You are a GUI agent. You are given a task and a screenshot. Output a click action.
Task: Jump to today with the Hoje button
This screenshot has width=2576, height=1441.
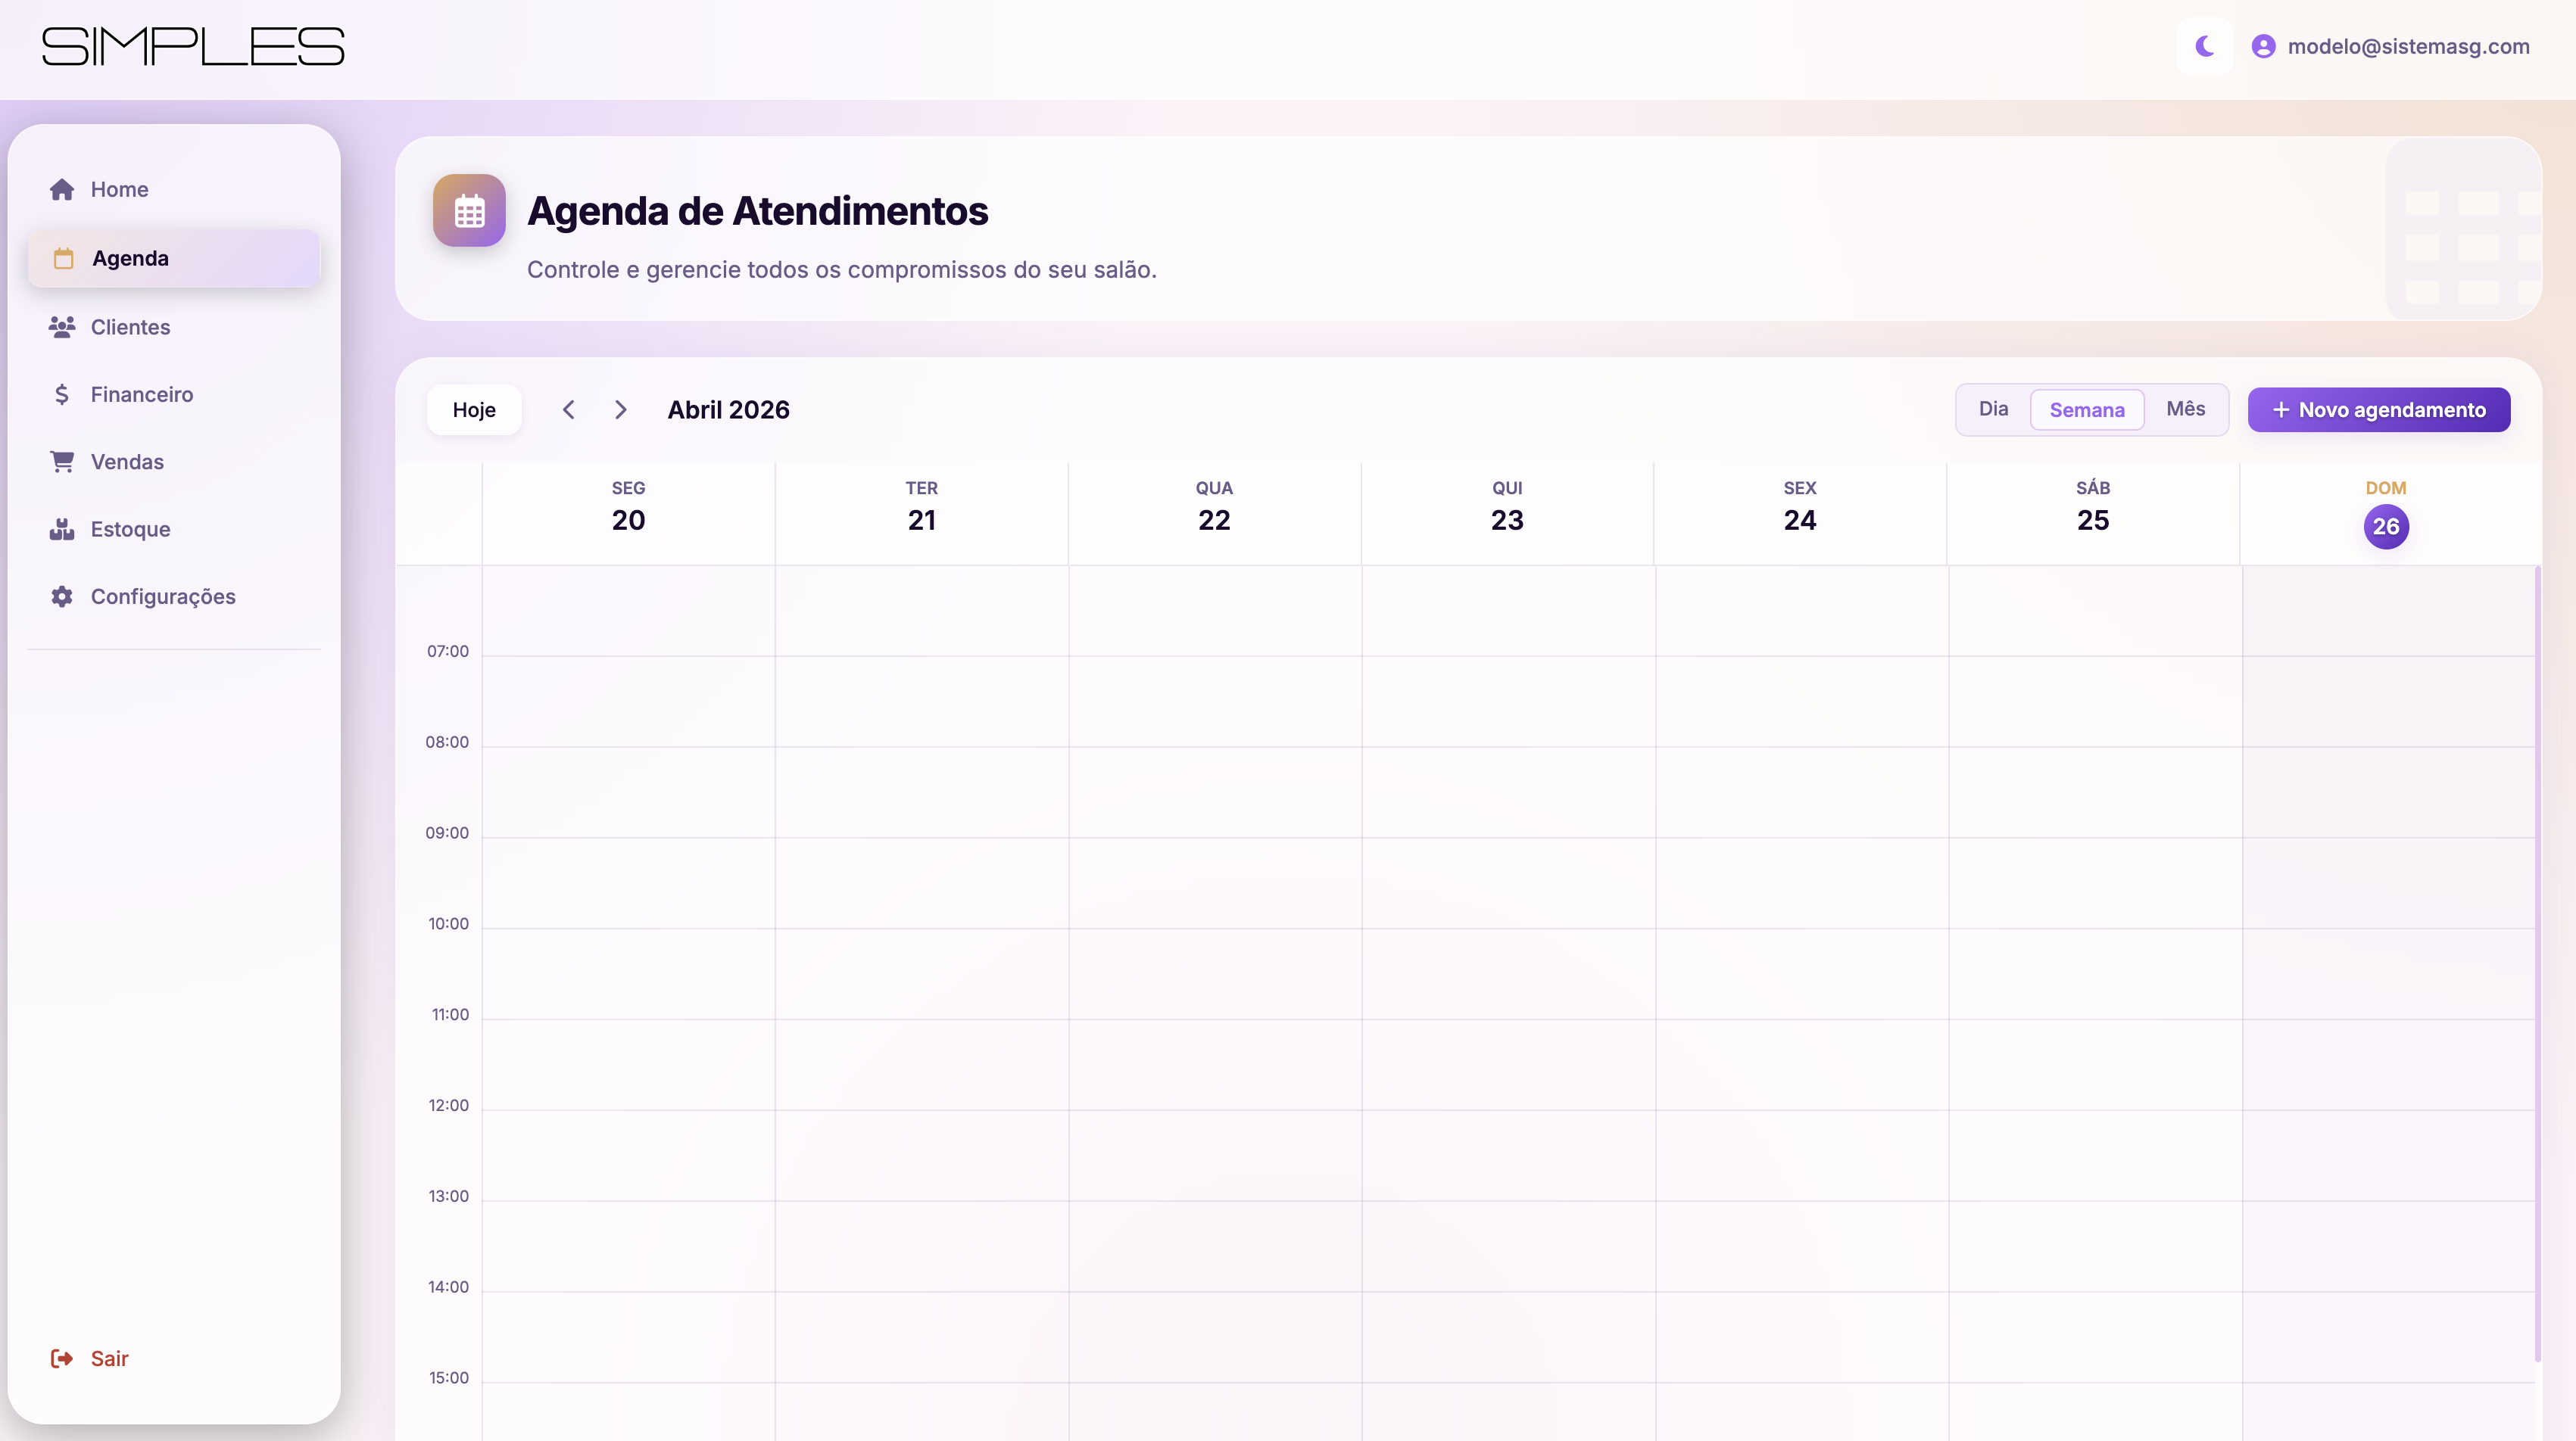[474, 409]
